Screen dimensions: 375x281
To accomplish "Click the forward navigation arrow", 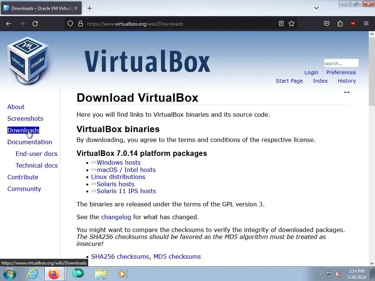I will [x=22, y=24].
